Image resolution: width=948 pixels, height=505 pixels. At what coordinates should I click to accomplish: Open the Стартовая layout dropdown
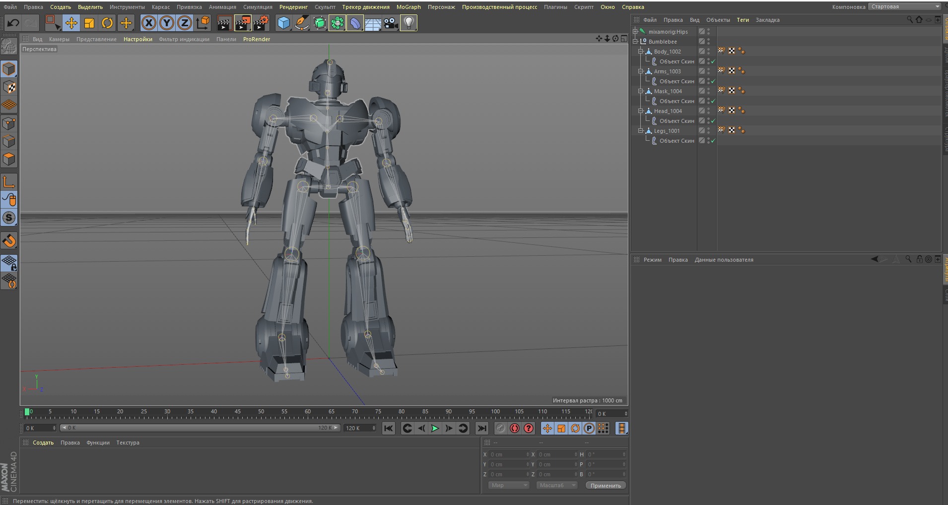coord(905,7)
